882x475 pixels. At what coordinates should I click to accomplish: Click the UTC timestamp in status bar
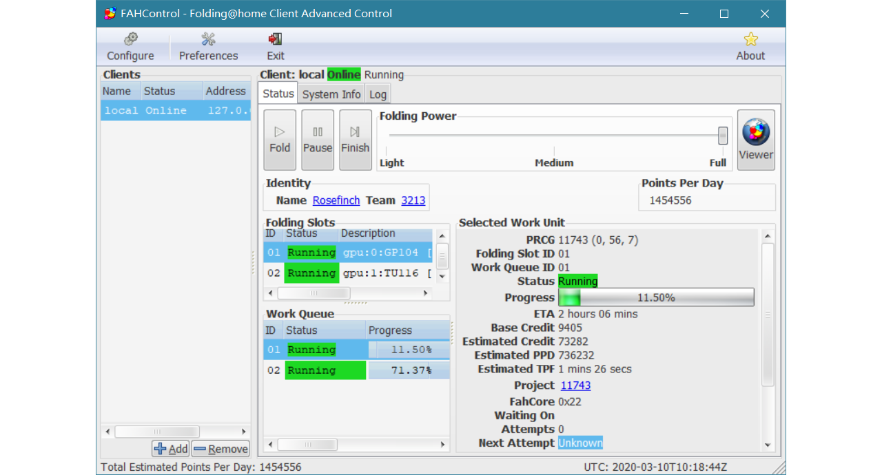(655, 467)
